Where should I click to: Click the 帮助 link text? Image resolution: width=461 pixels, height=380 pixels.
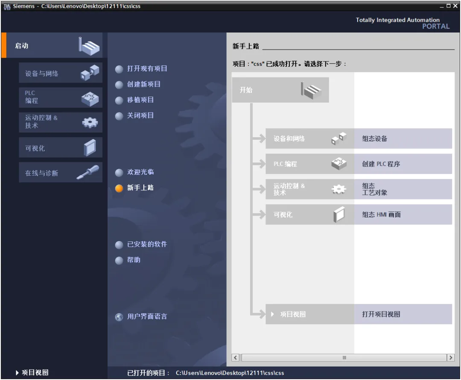point(134,260)
